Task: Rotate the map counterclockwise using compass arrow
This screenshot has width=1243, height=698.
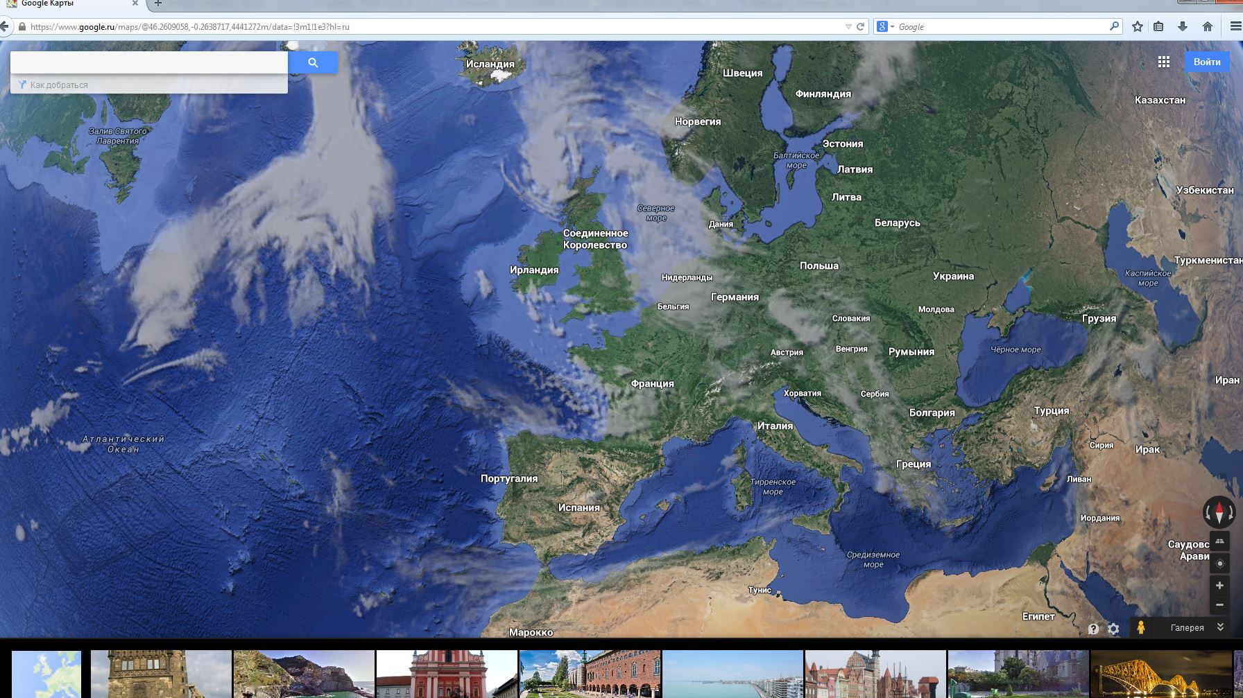Action: (x=1208, y=513)
